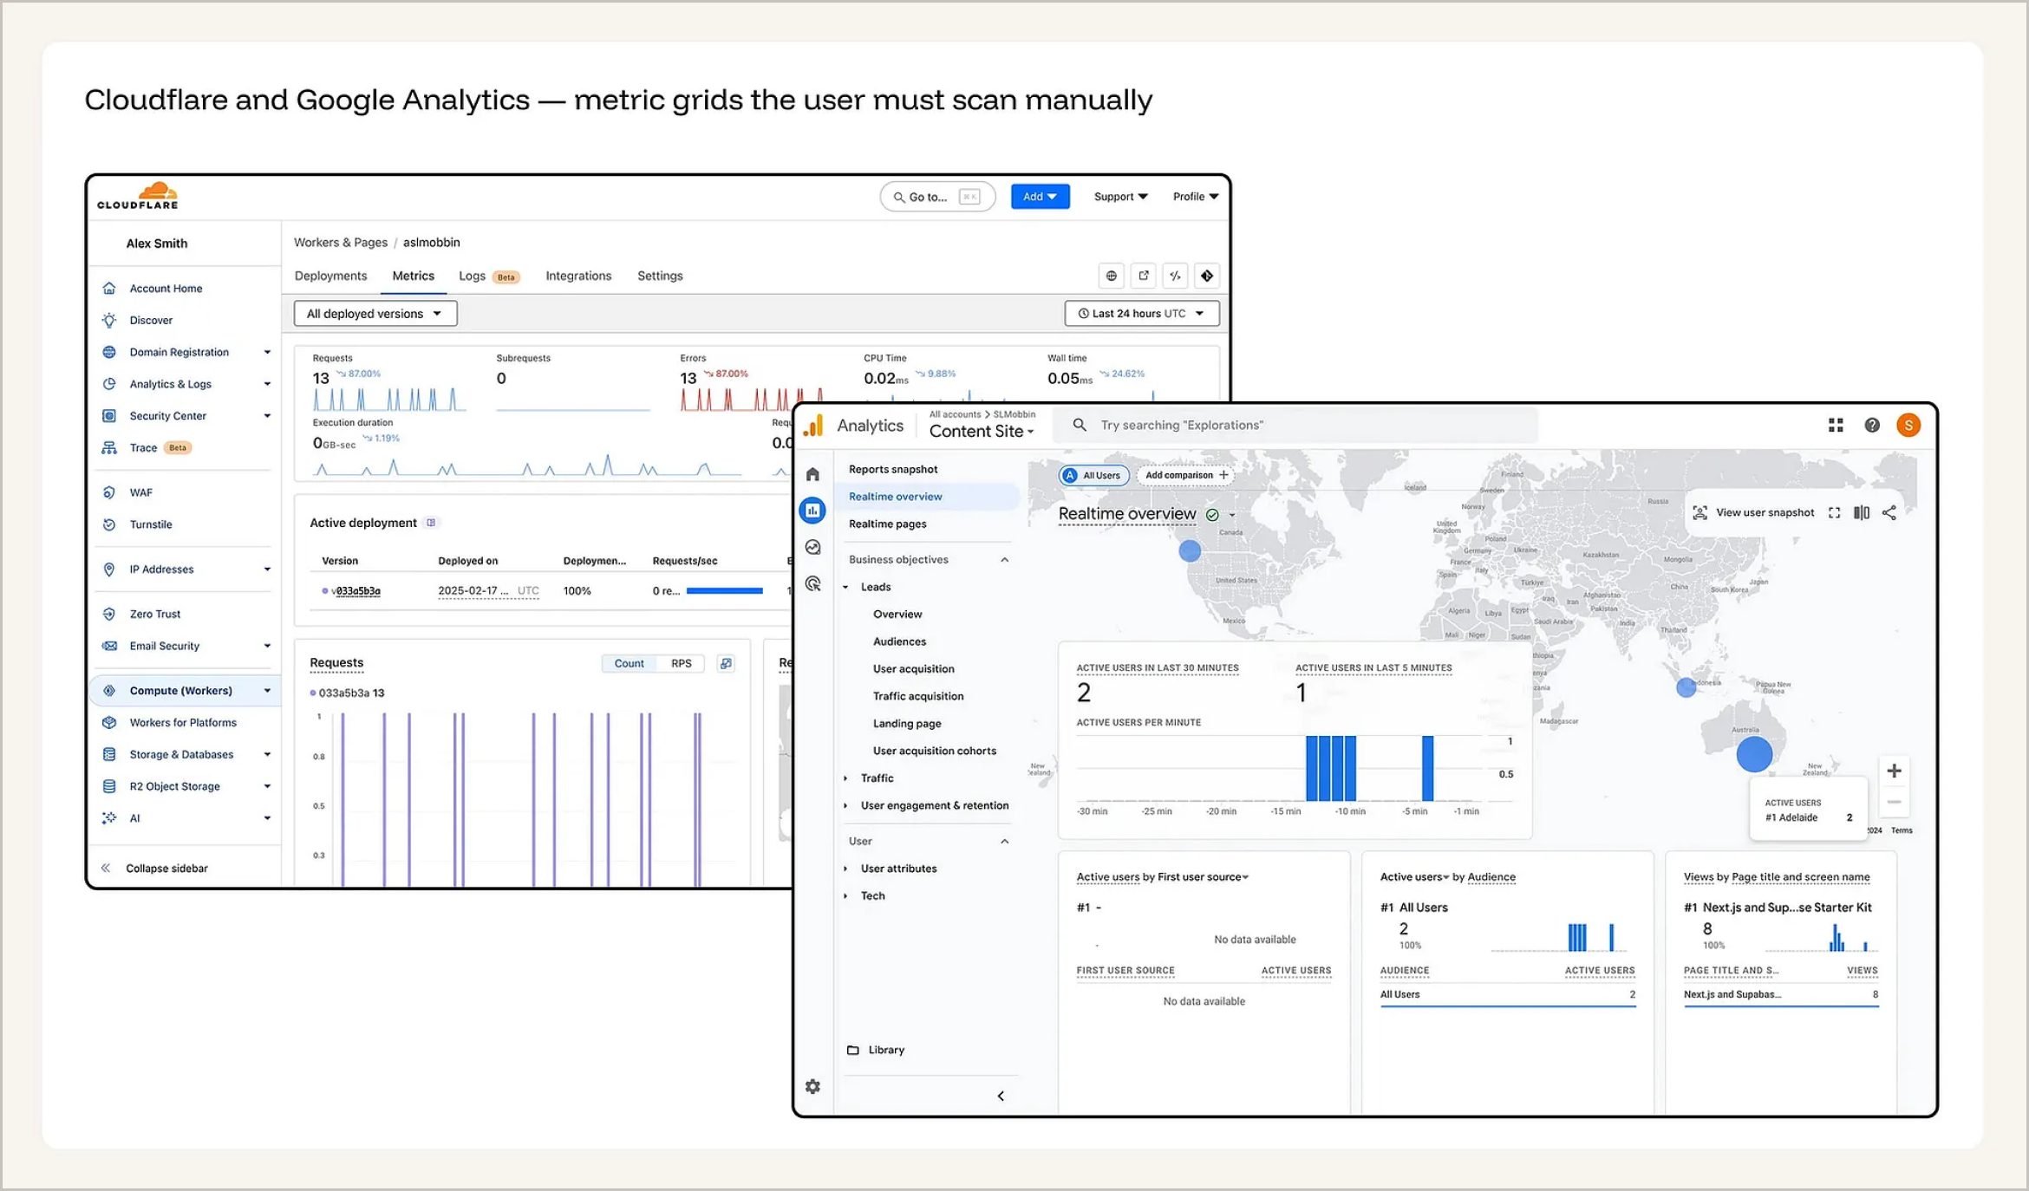
Task: Open Last 24 hours UTC dropdown
Action: 1141,314
